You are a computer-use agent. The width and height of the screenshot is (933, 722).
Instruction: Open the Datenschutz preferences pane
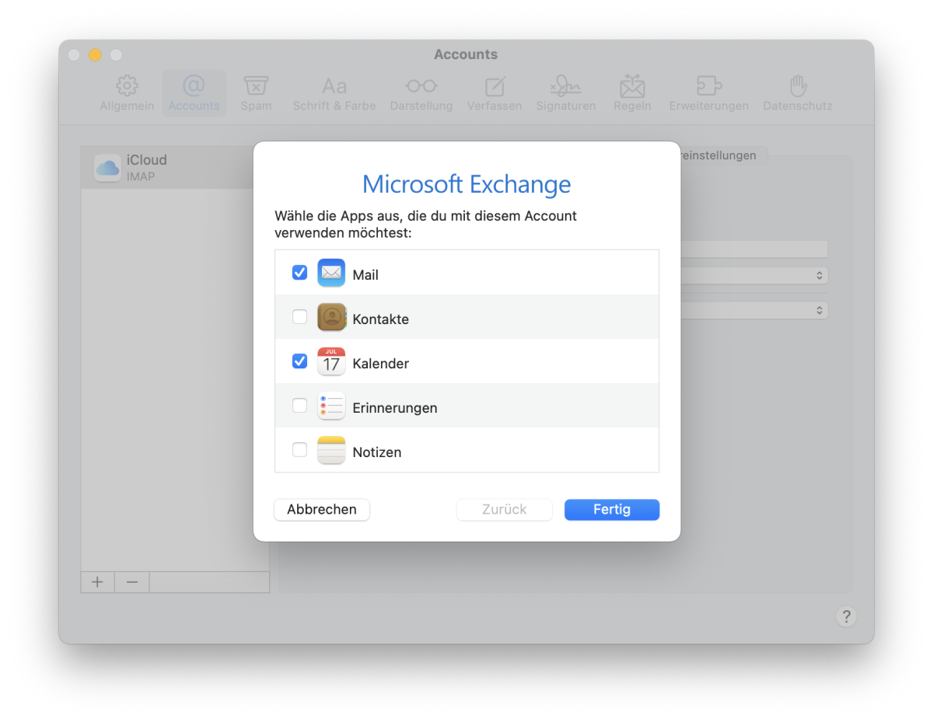click(798, 94)
